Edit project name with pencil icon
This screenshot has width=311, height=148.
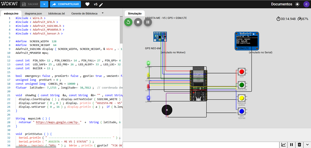(101, 4)
